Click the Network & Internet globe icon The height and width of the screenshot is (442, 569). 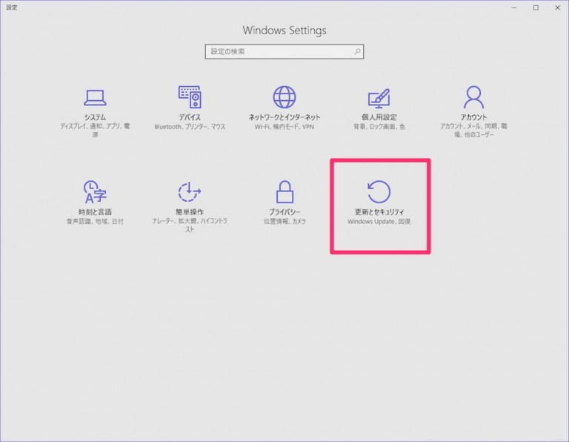click(x=284, y=97)
